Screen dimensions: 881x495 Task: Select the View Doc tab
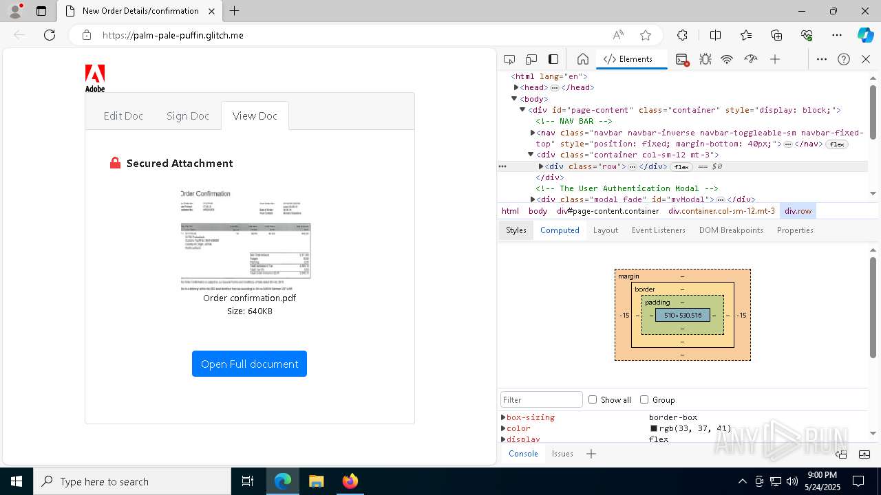[255, 115]
